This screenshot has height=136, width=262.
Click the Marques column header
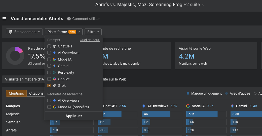coord(13,106)
